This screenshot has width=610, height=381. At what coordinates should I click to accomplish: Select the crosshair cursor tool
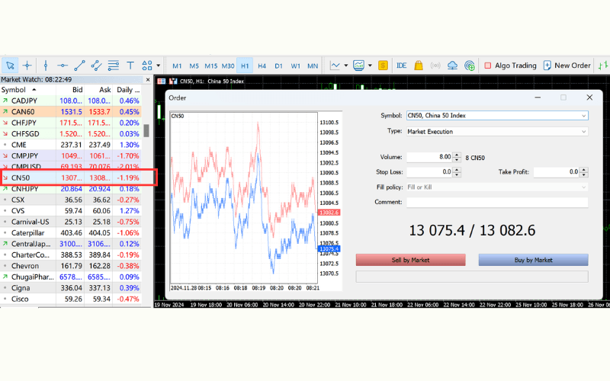27,66
